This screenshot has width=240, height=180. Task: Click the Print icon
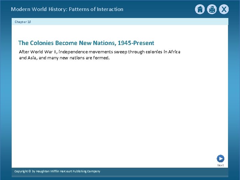tap(212, 9)
